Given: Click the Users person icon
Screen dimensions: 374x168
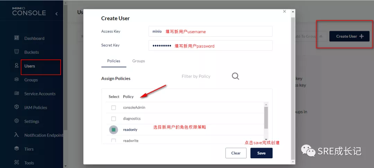Looking at the screenshot, I should tap(17, 66).
